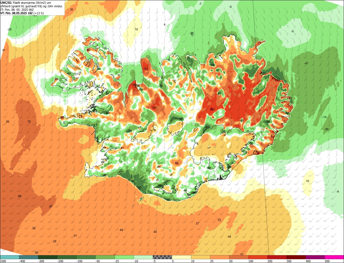This screenshot has height=263, width=344.
Task: Click the map value '198' near the south coast
Action: pyautogui.click(x=160, y=186)
